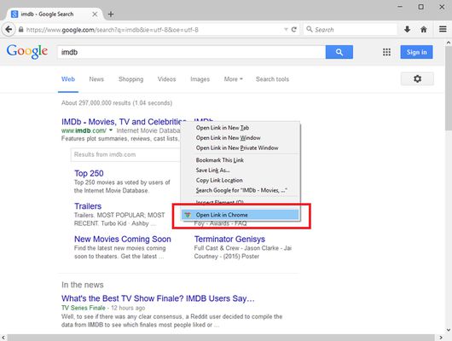Click the vertical scrollbar down arrow
This screenshot has height=341, width=452.
[x=449, y=329]
